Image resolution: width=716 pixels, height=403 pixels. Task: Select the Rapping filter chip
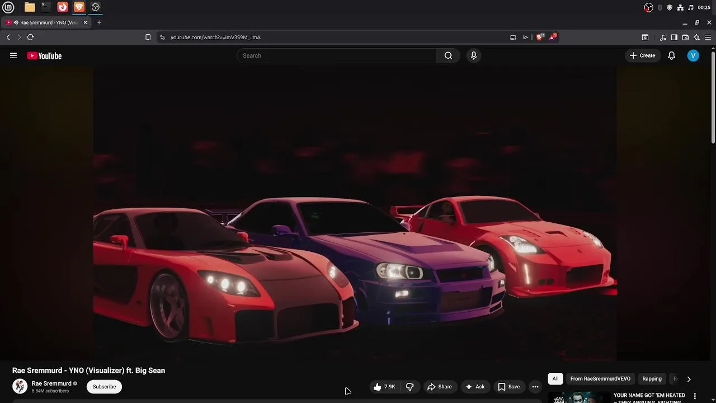652,379
